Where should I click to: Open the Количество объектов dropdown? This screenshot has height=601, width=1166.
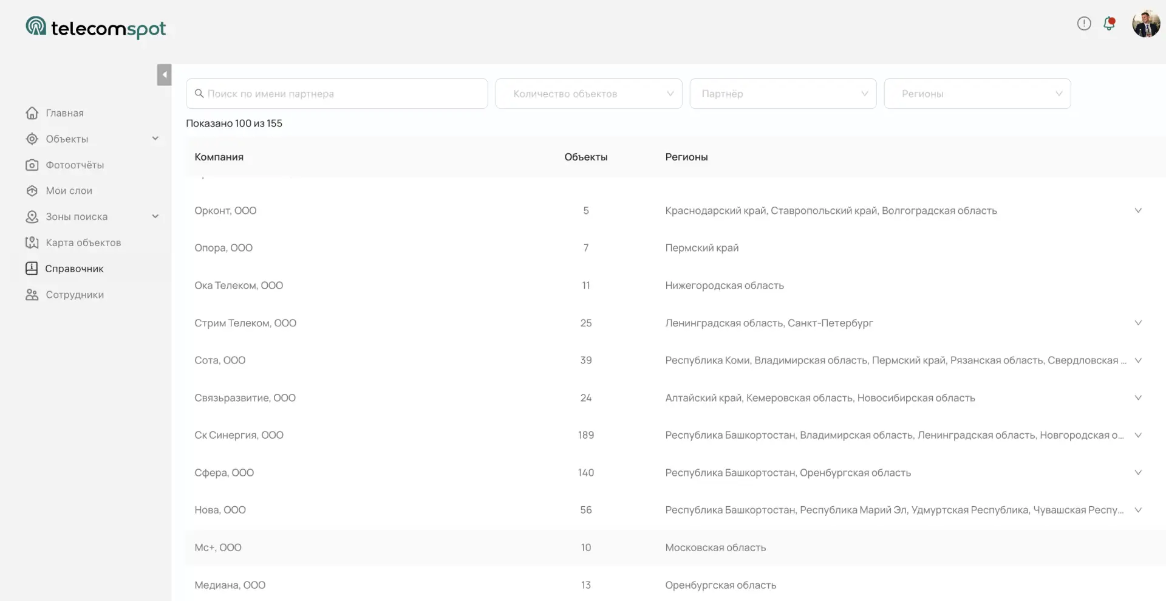point(588,94)
